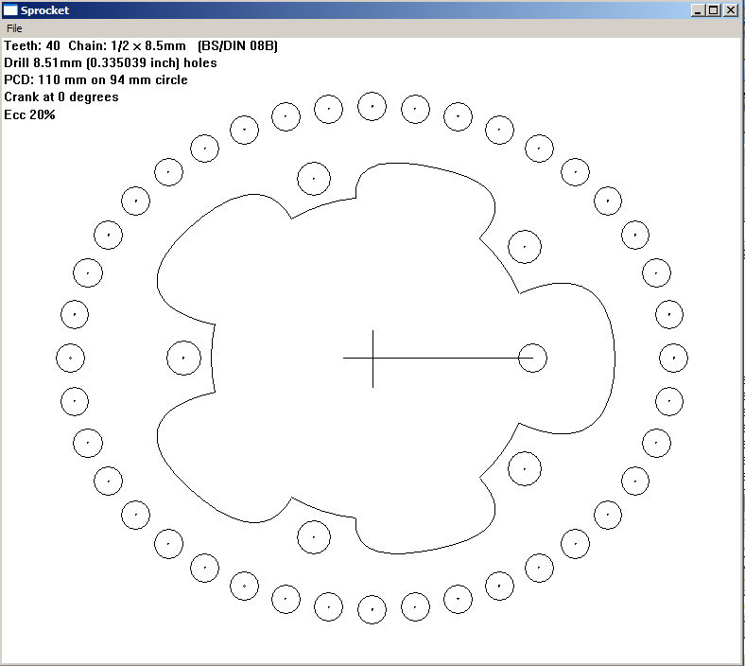Maximize the Sprocket window
745x666 pixels.
(713, 10)
